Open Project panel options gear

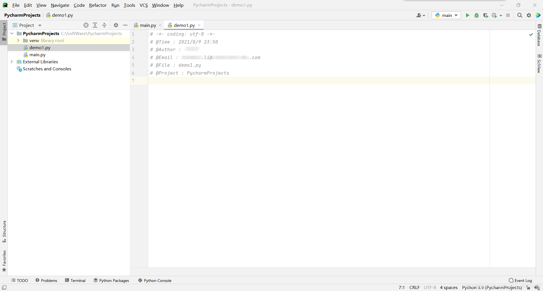(116, 25)
